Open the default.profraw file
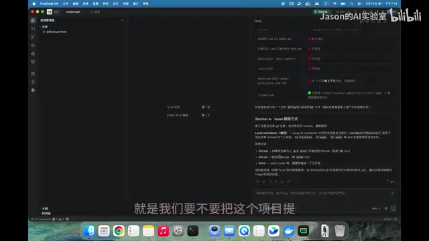This screenshot has width=429, height=241. [x=55, y=31]
